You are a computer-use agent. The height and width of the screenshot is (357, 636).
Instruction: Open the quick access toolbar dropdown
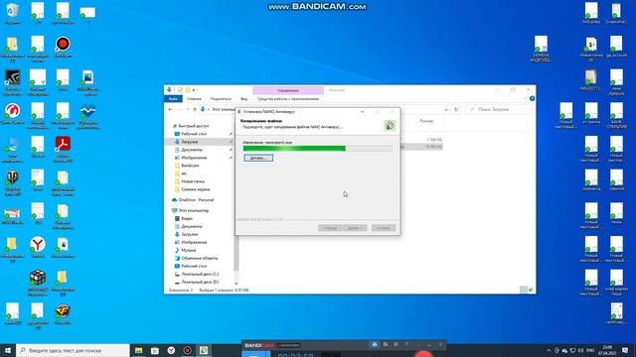pos(194,90)
